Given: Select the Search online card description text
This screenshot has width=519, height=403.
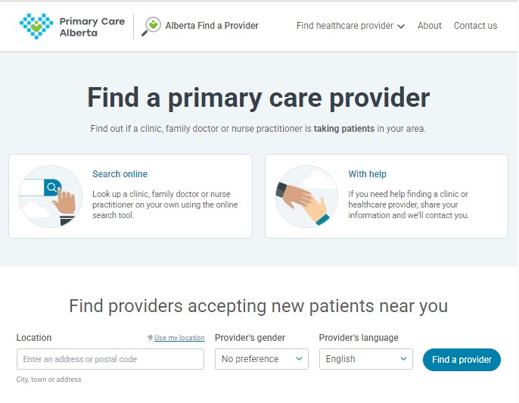Looking at the screenshot, I should [165, 205].
